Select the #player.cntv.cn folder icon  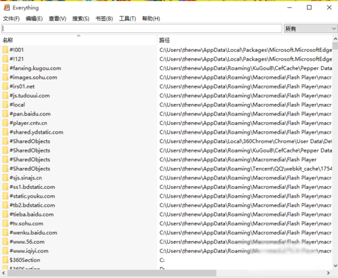[x=5, y=123]
